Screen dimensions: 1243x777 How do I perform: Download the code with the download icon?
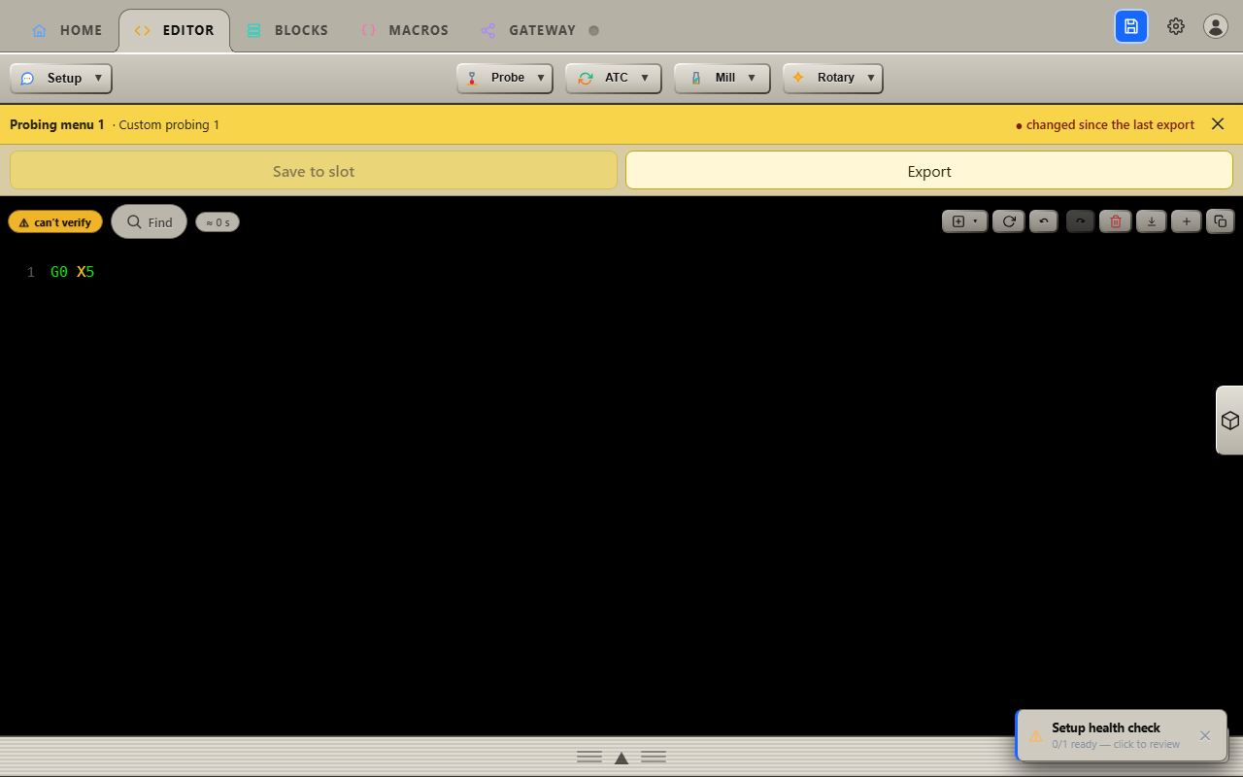(x=1152, y=221)
